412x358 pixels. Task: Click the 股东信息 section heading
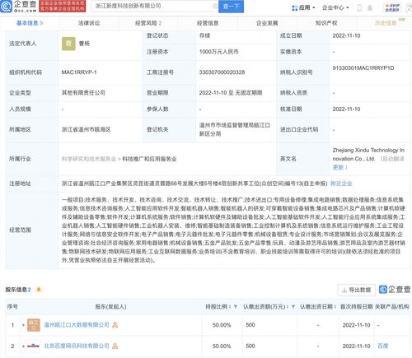tap(16, 290)
